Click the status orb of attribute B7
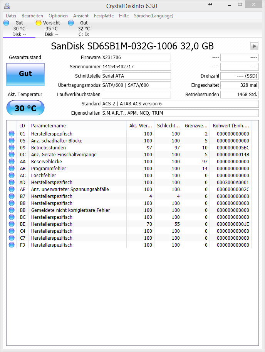The image size is (265, 352). pyautogui.click(x=12, y=196)
